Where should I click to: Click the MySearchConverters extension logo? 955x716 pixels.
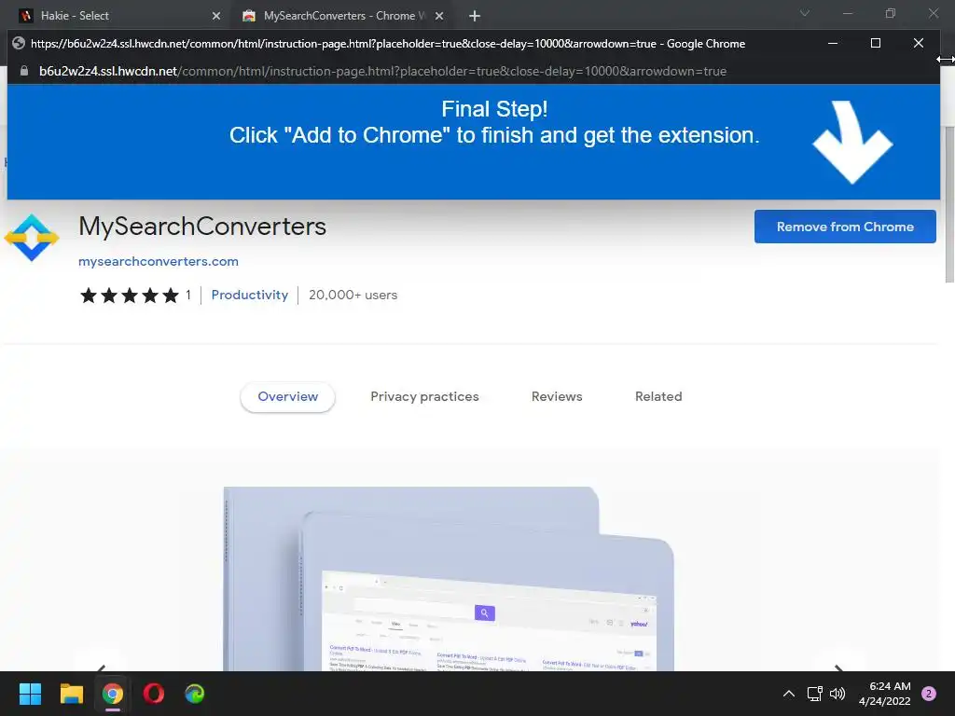point(32,238)
